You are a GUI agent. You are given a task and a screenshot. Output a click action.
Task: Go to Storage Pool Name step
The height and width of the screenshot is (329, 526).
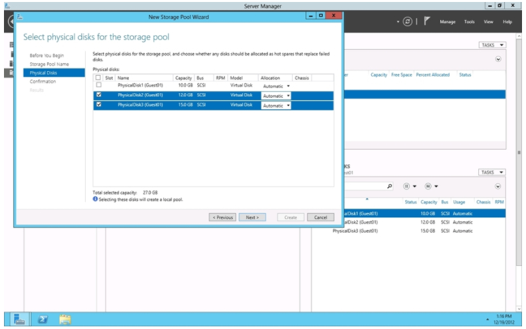point(49,64)
